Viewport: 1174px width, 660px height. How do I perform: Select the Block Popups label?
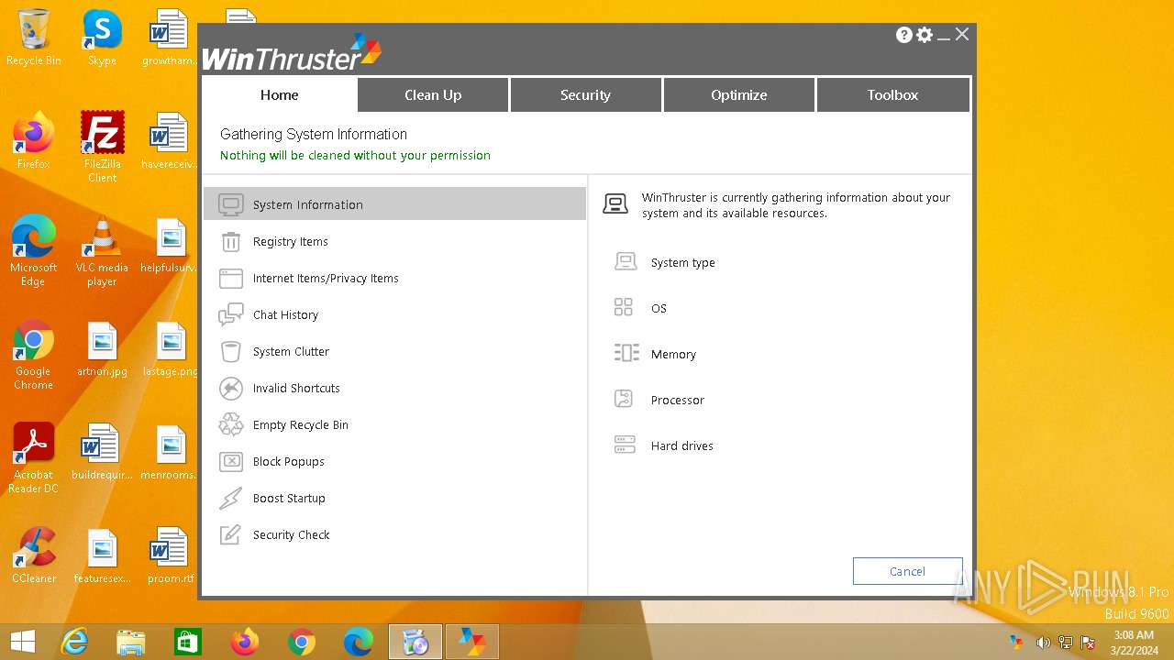point(289,461)
